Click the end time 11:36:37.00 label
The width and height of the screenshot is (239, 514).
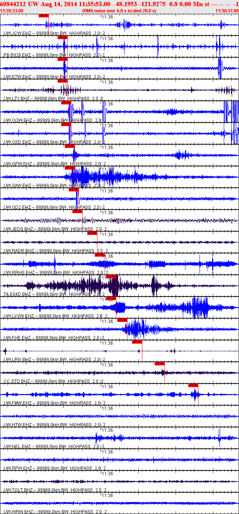point(227,11)
